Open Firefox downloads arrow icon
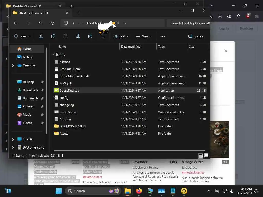The image size is (263, 197). tap(220, 16)
